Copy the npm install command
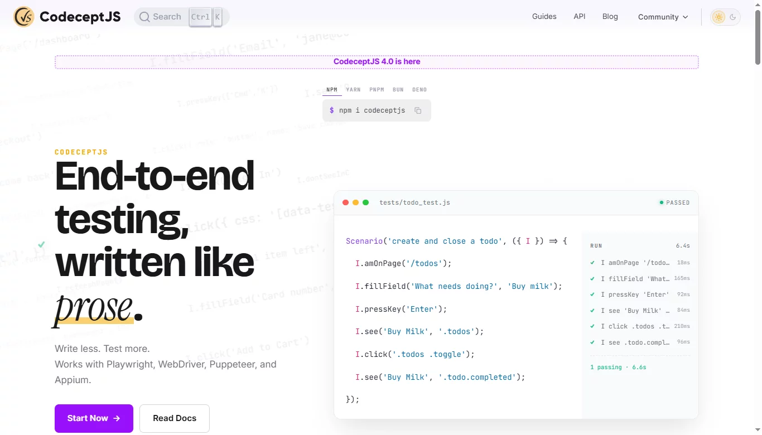 pos(418,110)
